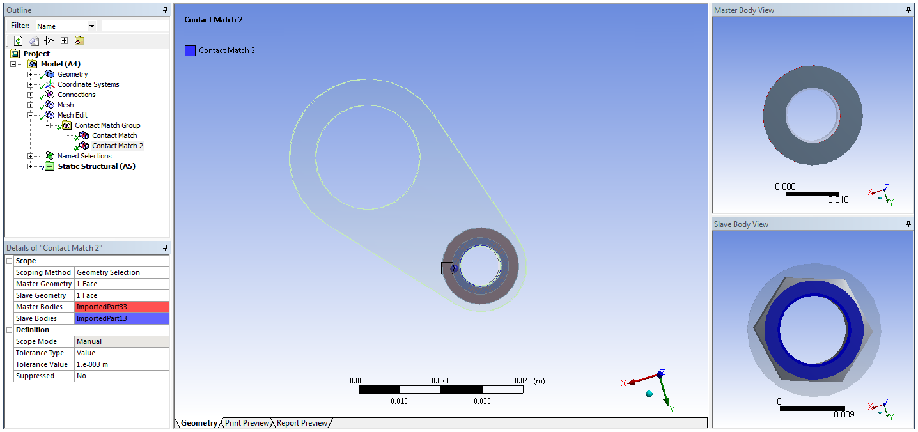Screen dimensions: 918x432
Task: Click the Master Geometry 1 Face value
Action: pos(122,284)
